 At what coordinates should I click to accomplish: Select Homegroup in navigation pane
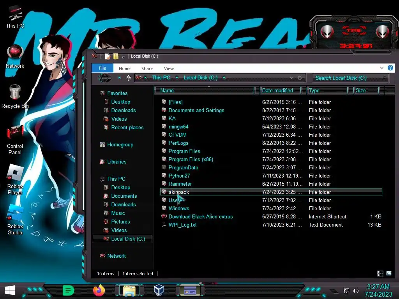coord(120,145)
